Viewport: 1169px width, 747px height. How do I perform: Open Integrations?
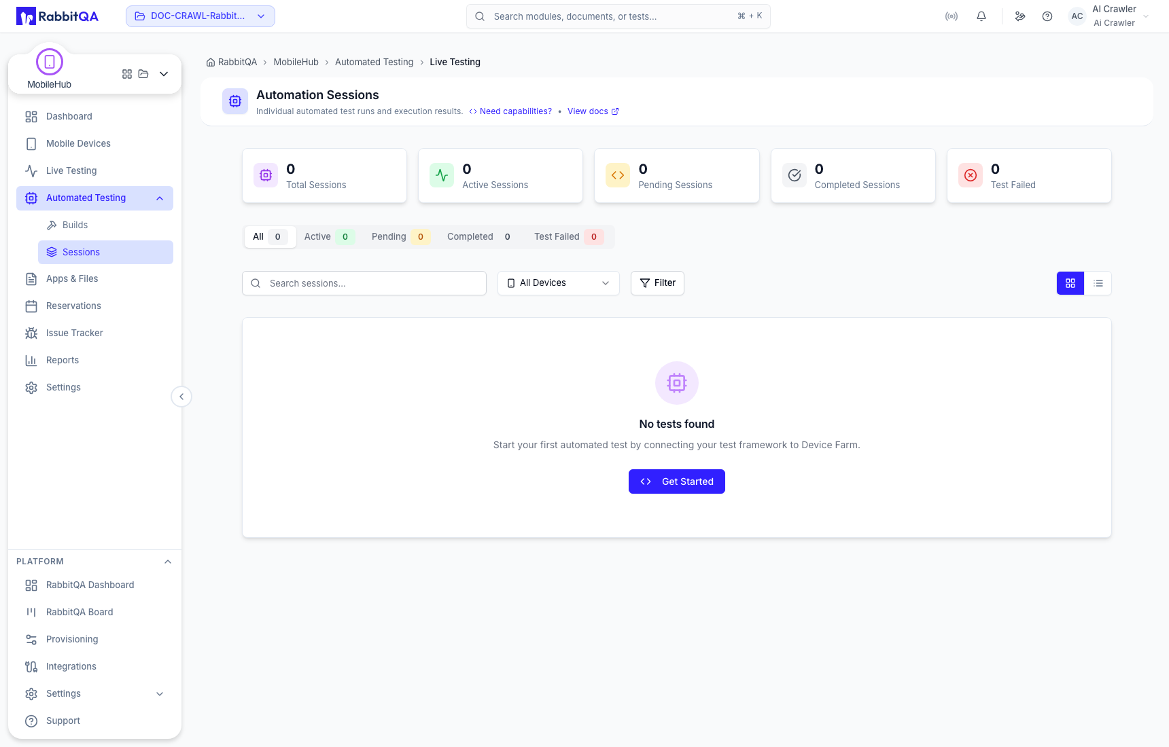click(94, 667)
